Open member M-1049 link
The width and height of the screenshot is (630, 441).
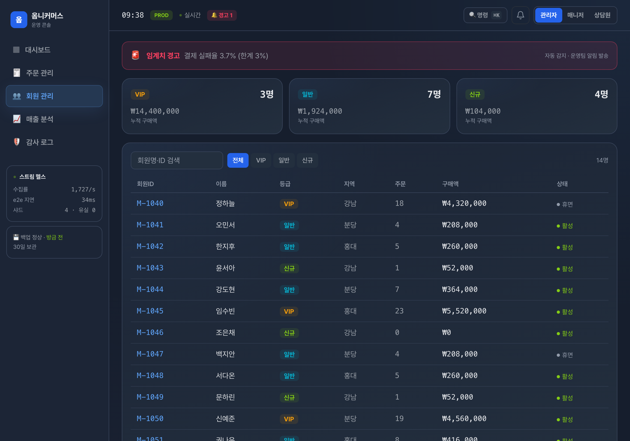[x=150, y=397]
